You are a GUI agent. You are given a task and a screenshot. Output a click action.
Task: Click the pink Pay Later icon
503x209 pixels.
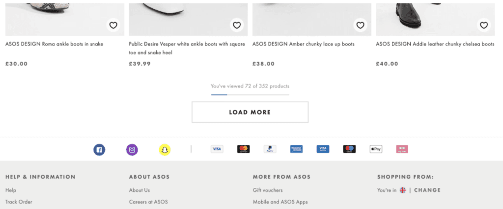tap(402, 149)
